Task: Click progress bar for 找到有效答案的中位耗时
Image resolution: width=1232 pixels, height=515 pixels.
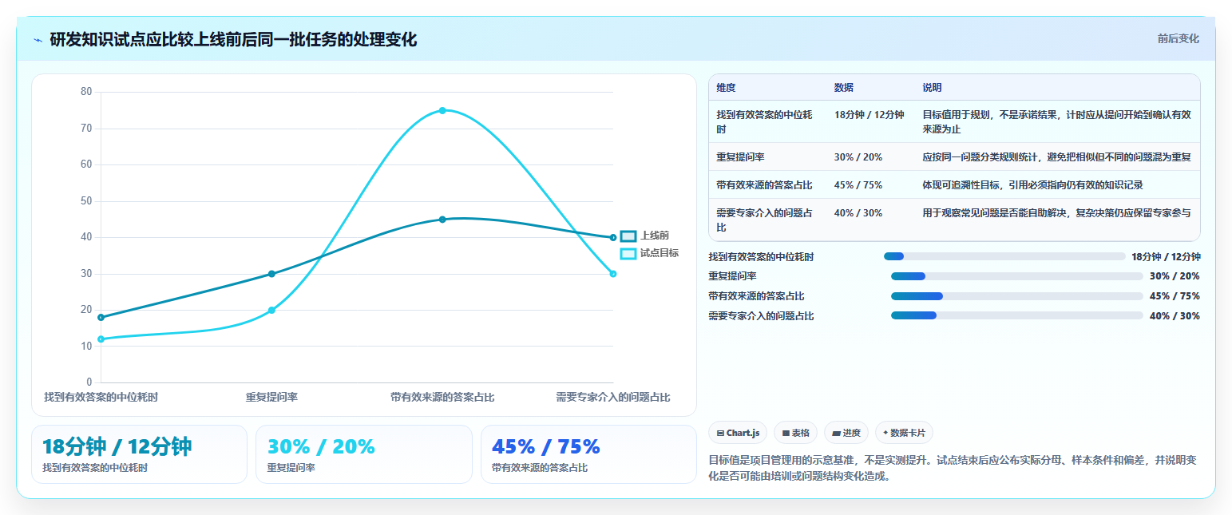Action: tap(1004, 256)
